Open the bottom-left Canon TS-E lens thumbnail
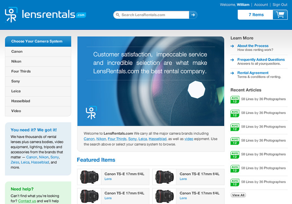Screen dimensions: 292x204 coord(90,196)
